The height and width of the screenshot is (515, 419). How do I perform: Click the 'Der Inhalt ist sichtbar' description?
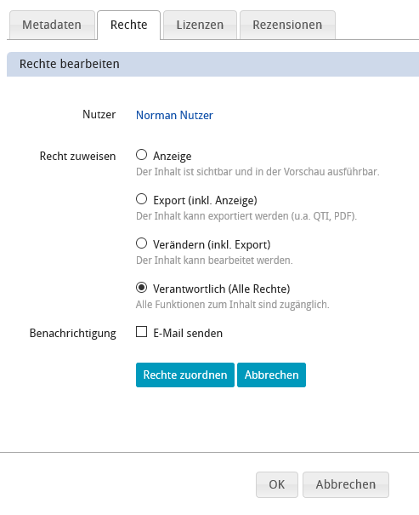258,172
